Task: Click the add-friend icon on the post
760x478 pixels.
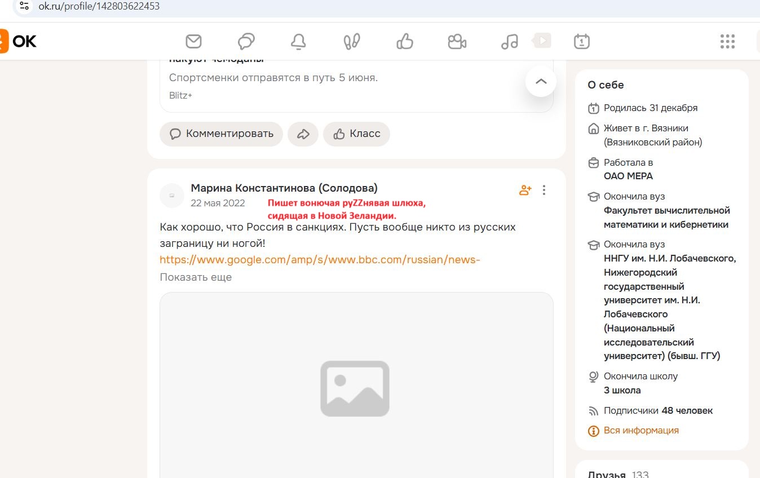Action: coord(525,190)
